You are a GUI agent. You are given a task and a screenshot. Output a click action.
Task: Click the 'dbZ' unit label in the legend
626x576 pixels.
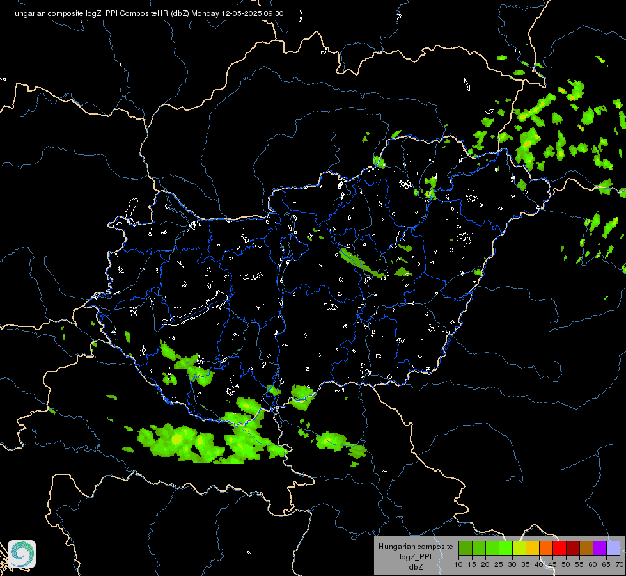pyautogui.click(x=416, y=567)
